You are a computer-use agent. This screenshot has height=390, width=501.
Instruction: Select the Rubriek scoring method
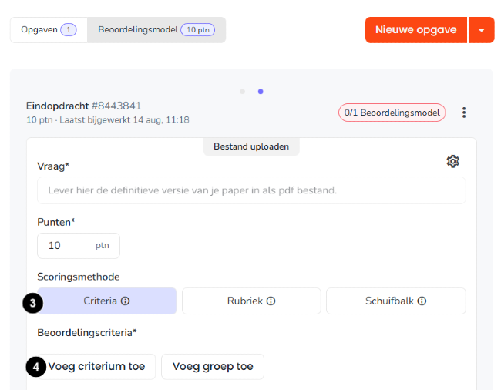[x=251, y=301]
